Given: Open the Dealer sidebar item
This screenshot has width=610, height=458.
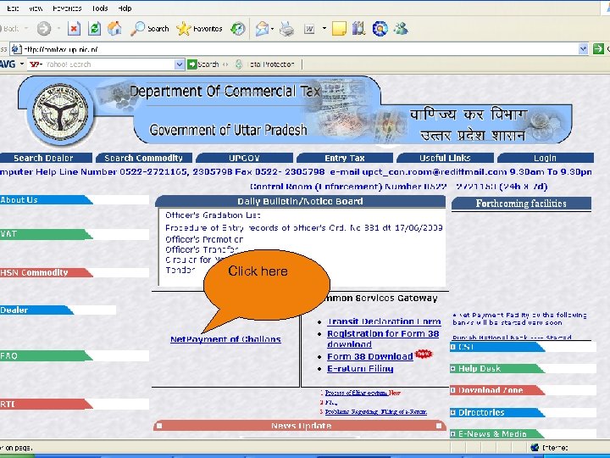Looking at the screenshot, I should pyautogui.click(x=36, y=310).
